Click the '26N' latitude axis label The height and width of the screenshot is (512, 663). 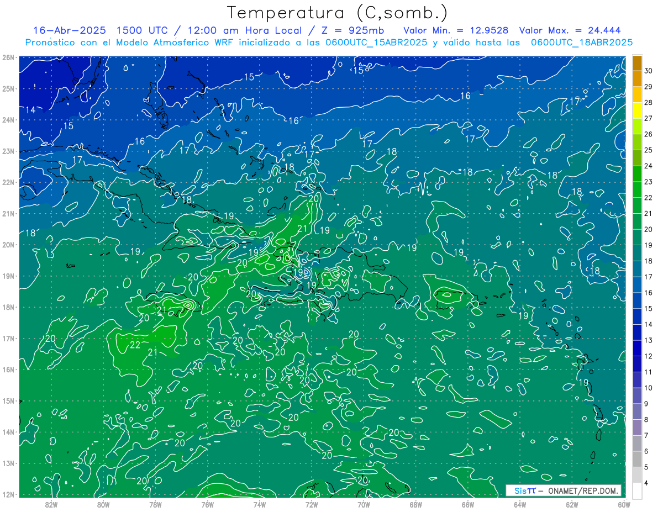[x=8, y=57]
